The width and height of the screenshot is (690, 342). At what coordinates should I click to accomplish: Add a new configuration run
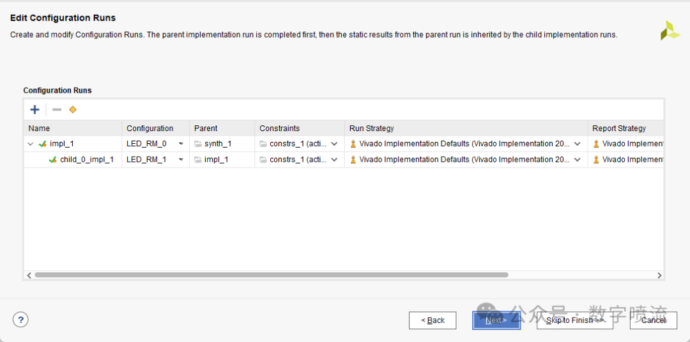[x=35, y=110]
